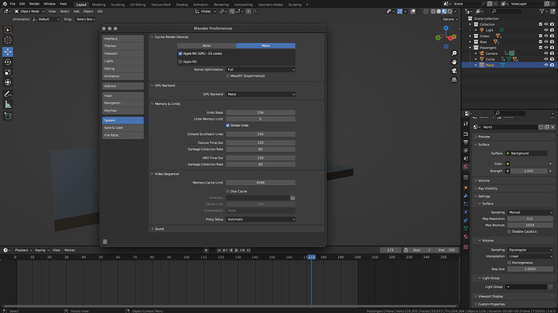
Task: Switch orthographic perspective with grid icon
Action: (454, 80)
